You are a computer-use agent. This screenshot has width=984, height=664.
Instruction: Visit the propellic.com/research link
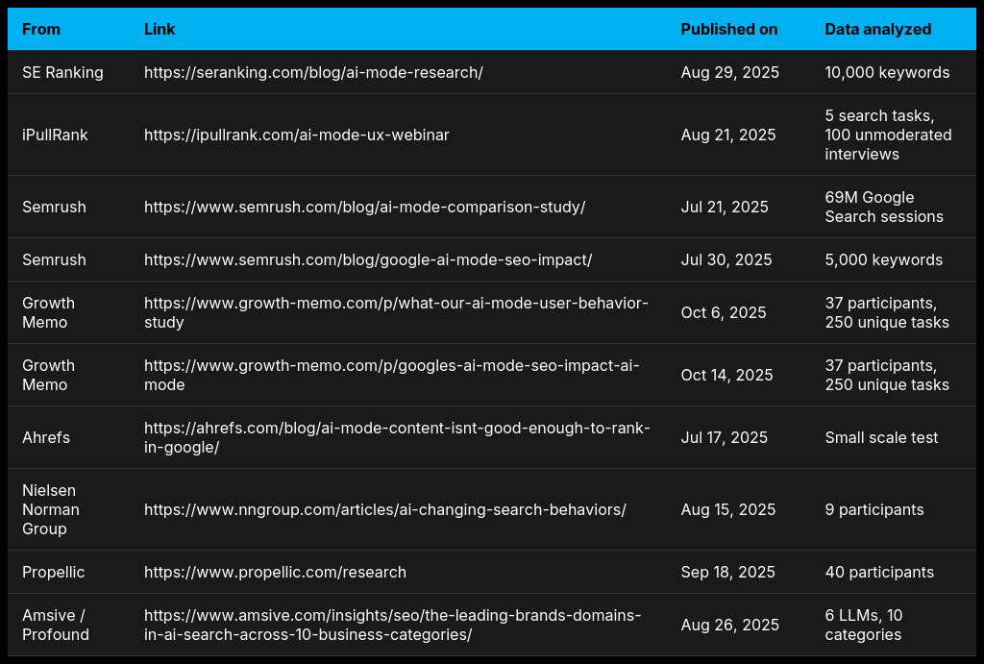point(275,573)
